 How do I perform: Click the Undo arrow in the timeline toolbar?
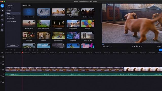(7, 50)
